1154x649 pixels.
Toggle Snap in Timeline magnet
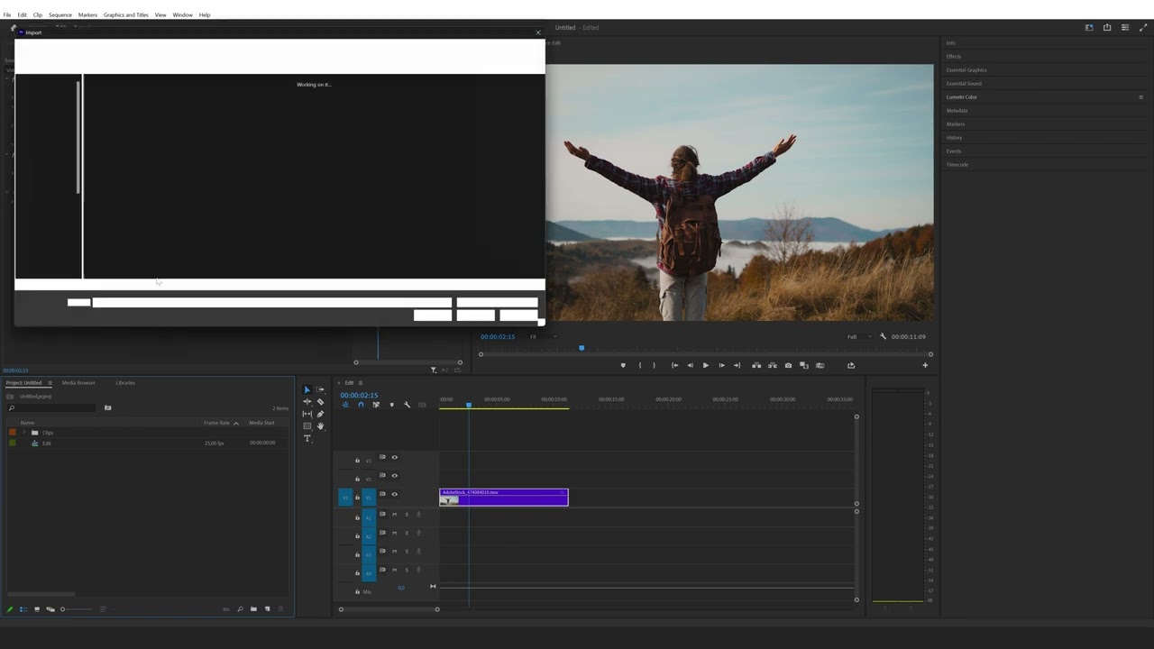tap(361, 405)
